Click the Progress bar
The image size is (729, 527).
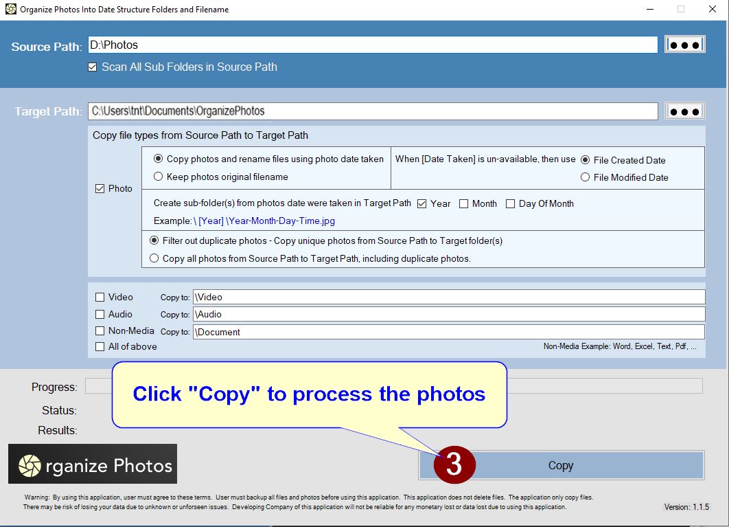pyautogui.click(x=604, y=386)
